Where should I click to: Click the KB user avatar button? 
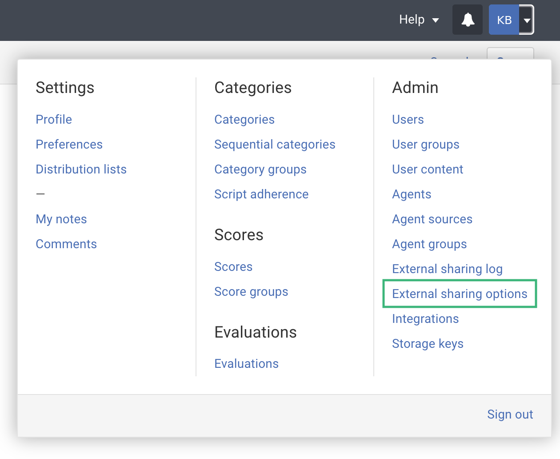point(504,20)
